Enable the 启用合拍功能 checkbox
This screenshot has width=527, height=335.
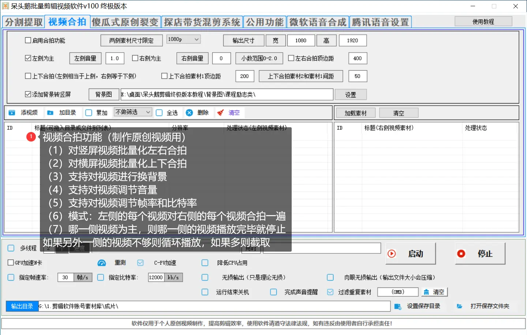(x=27, y=41)
